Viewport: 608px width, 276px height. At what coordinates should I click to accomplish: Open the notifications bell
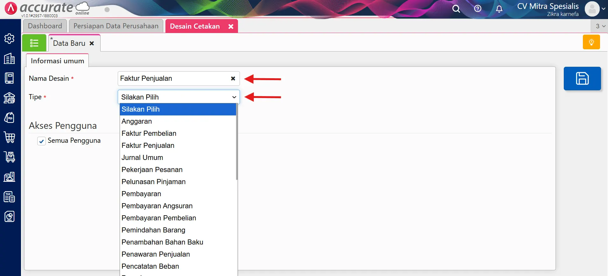(499, 9)
